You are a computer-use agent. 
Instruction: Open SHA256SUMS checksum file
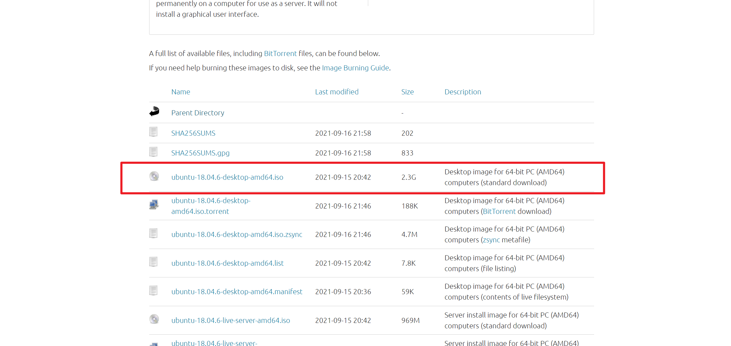pyautogui.click(x=193, y=133)
